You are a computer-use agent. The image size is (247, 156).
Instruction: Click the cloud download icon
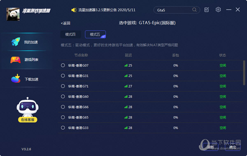coord(16,79)
